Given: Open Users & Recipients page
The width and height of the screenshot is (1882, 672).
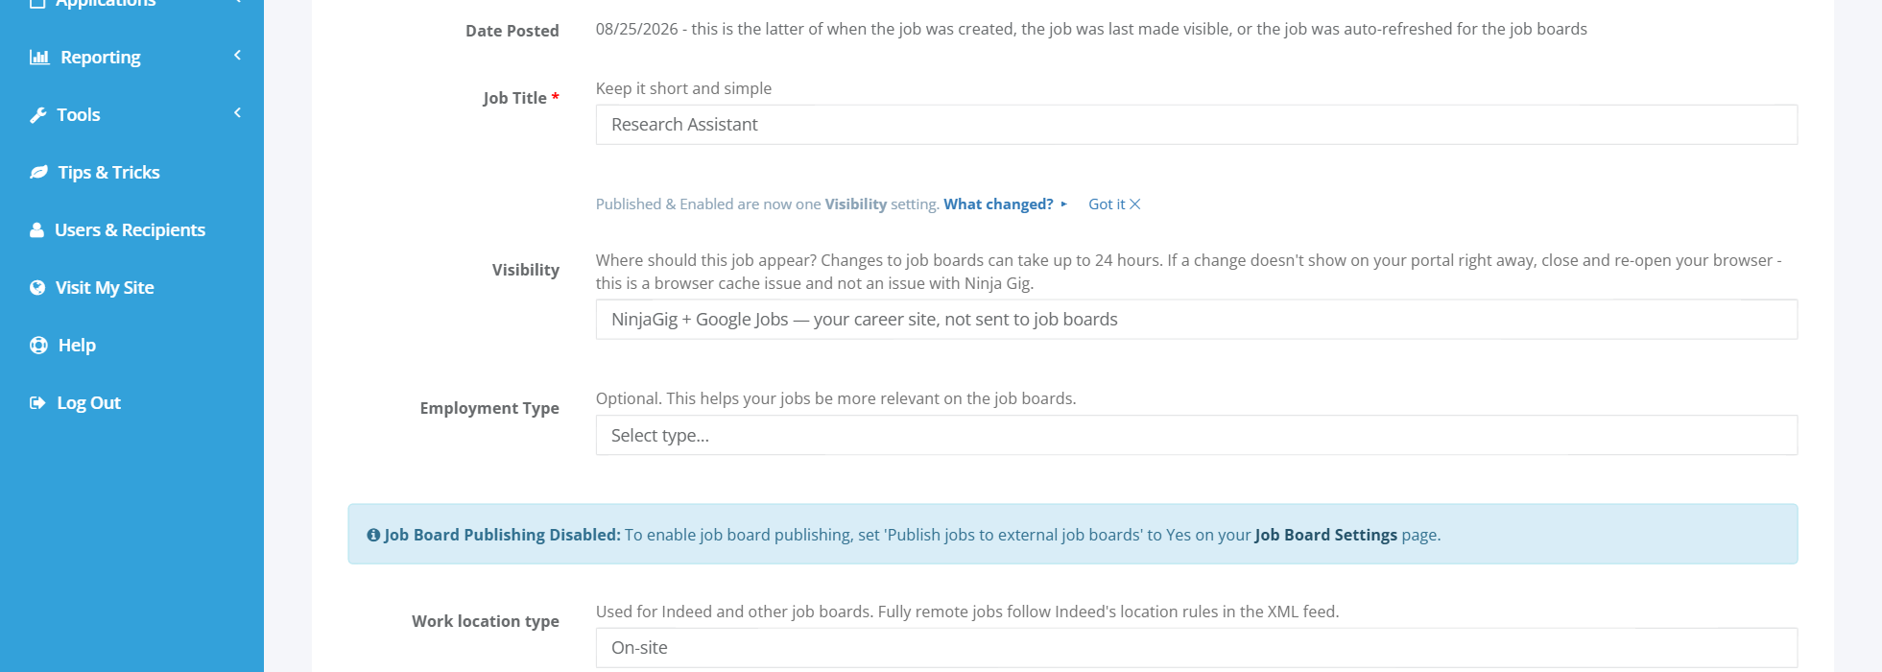Looking at the screenshot, I should coord(130,230).
